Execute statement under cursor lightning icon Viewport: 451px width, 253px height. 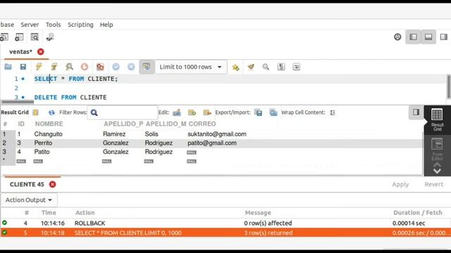pyautogui.click(x=54, y=67)
